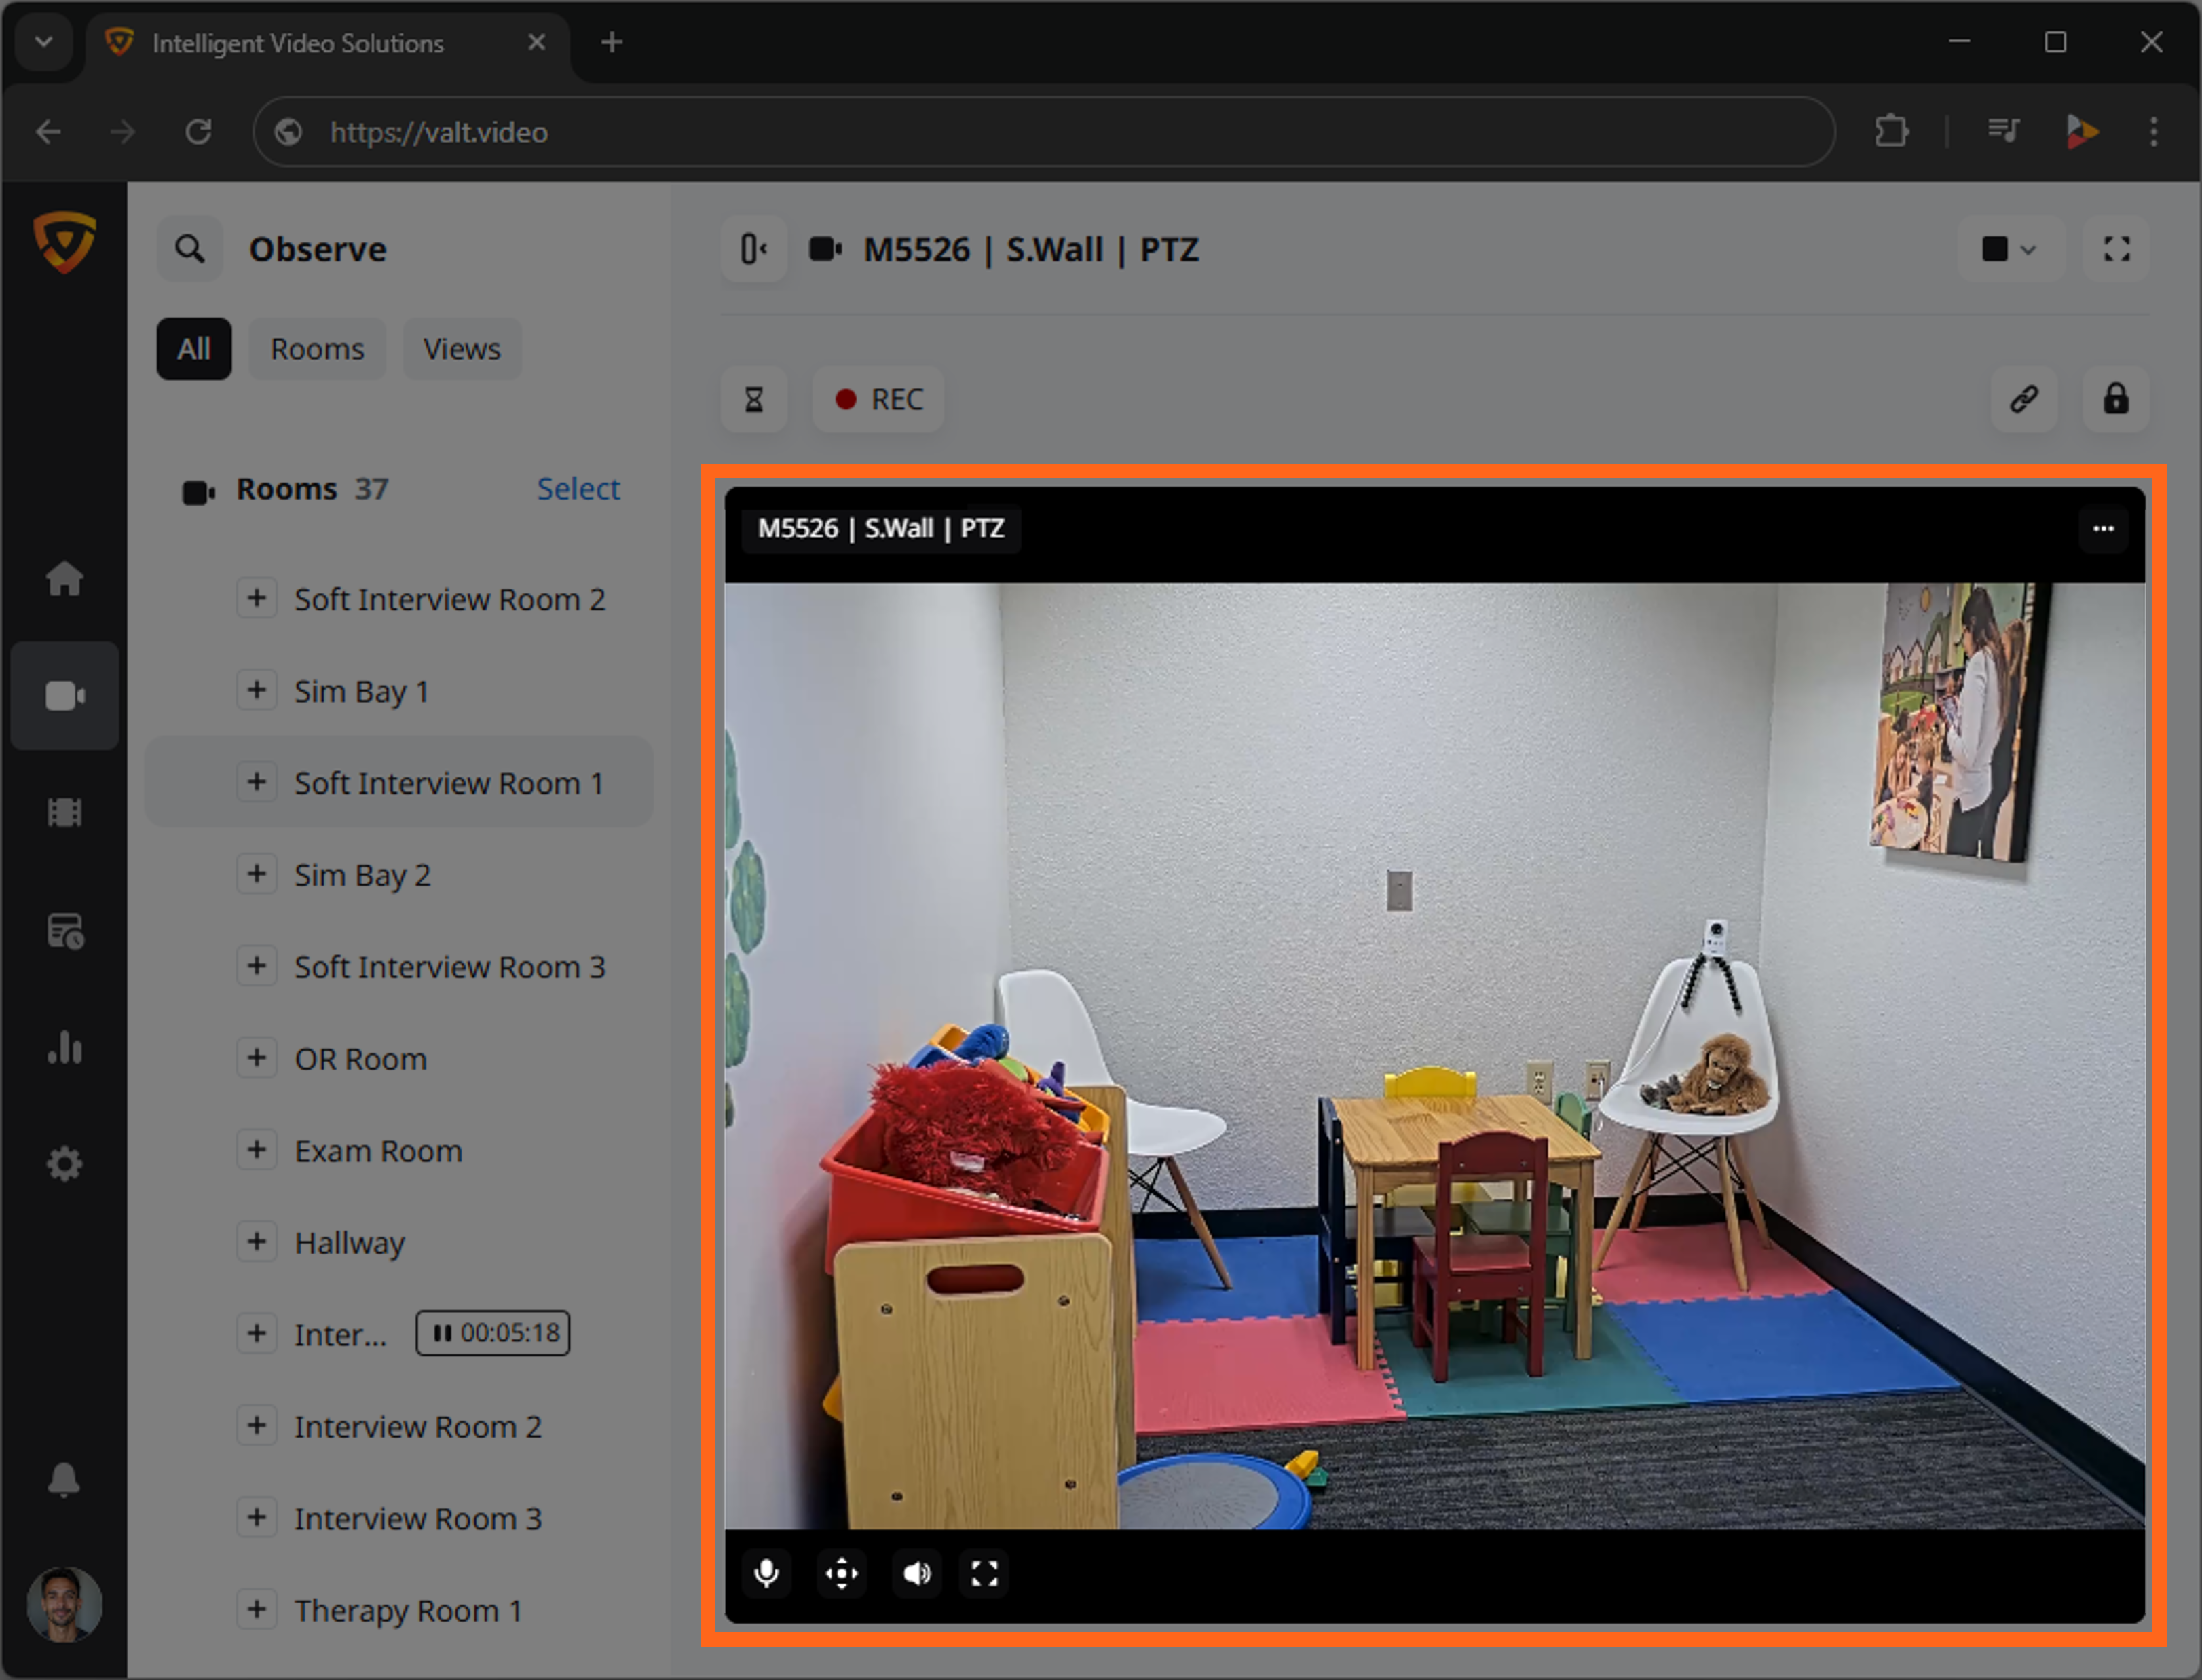The width and height of the screenshot is (2202, 1680).
Task: Copy the share link icon
Action: click(x=2024, y=400)
